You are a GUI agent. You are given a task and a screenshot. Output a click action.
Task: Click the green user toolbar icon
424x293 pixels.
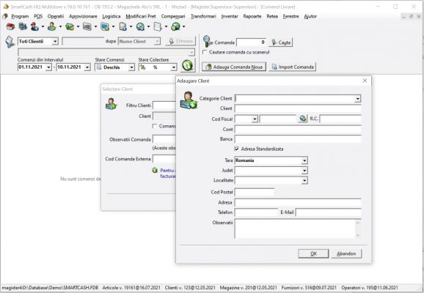coord(52,26)
